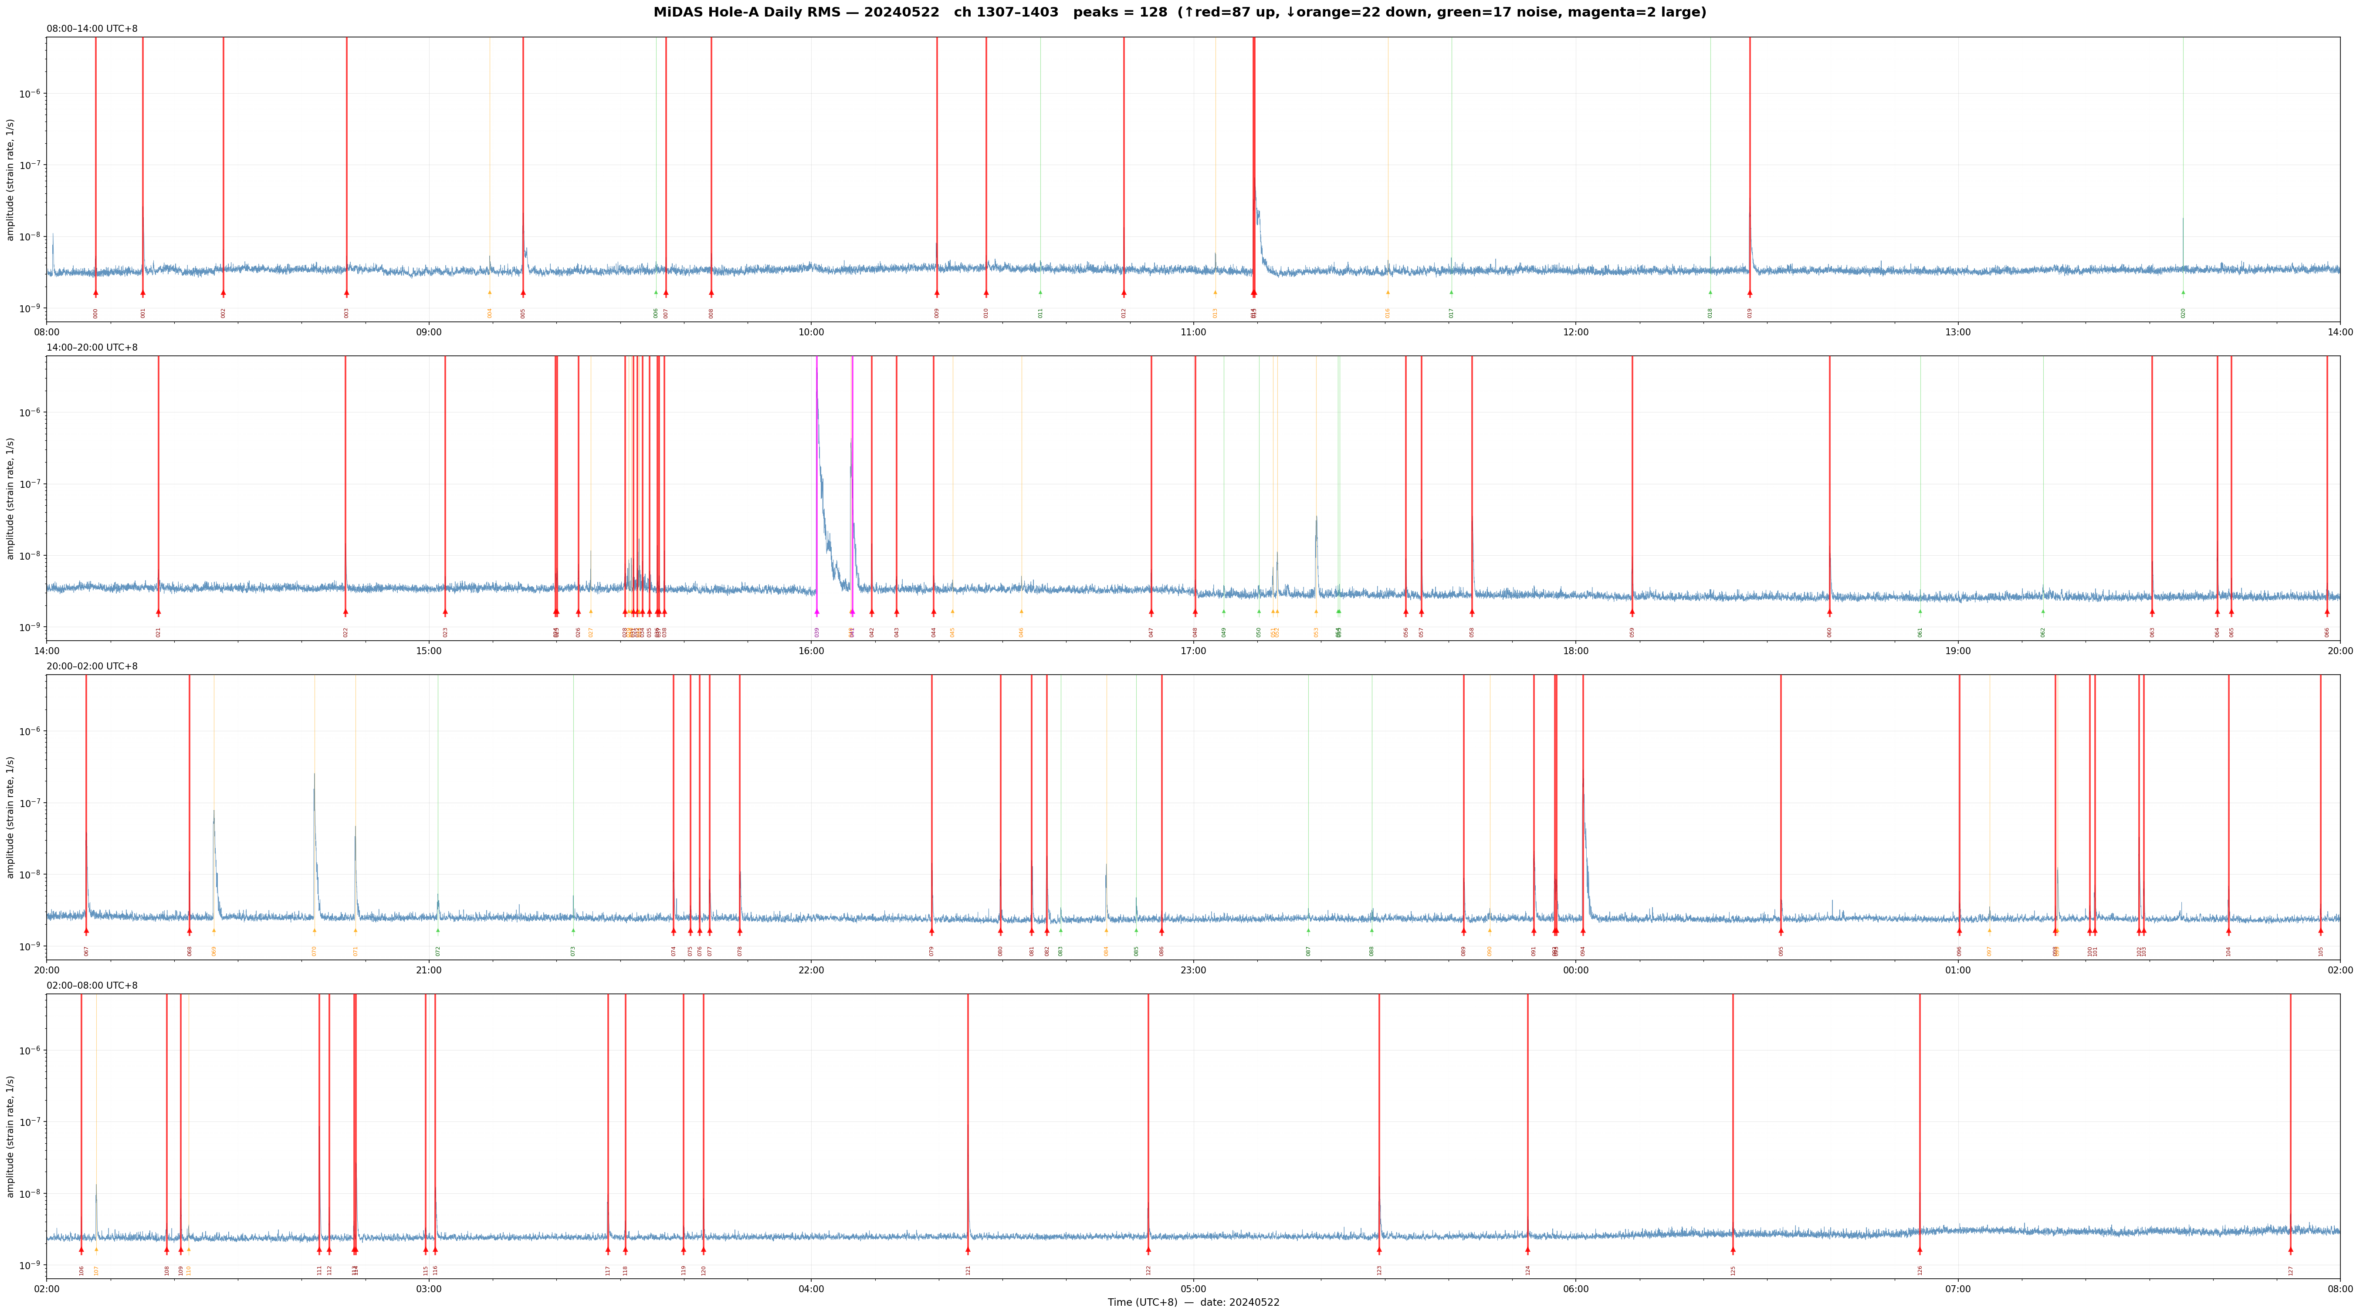Click the 13:00 x-axis tick label

pyautogui.click(x=1958, y=332)
